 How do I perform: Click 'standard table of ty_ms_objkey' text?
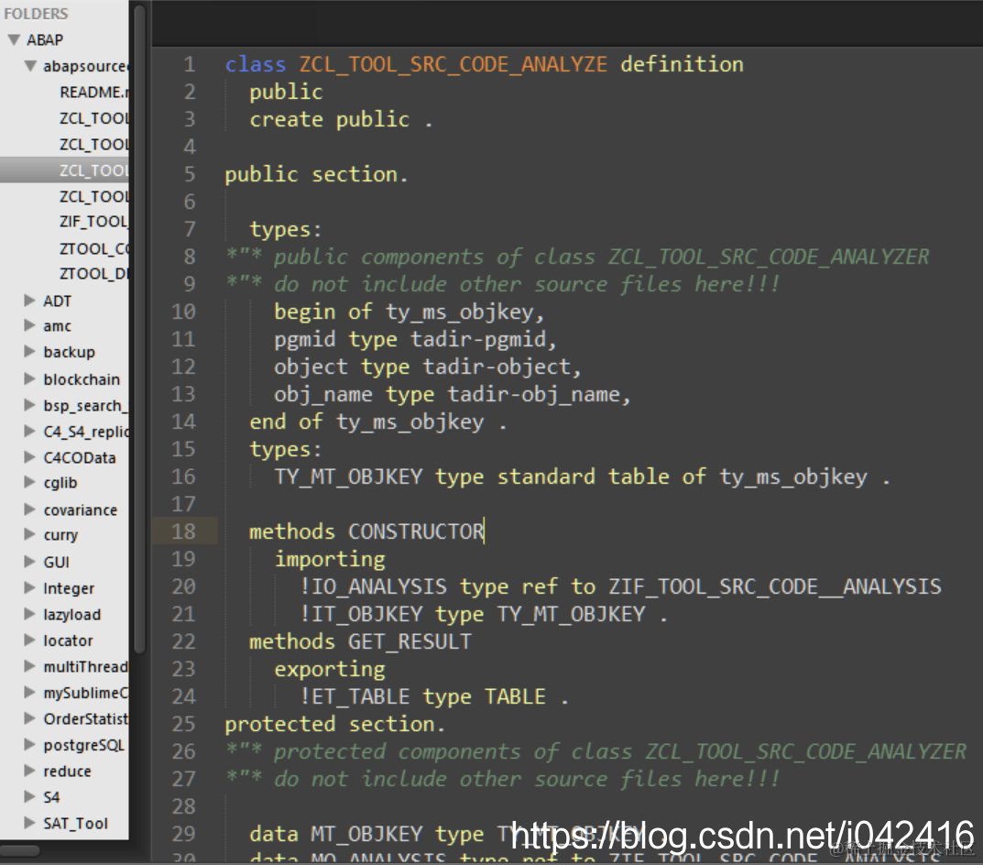coord(683,476)
